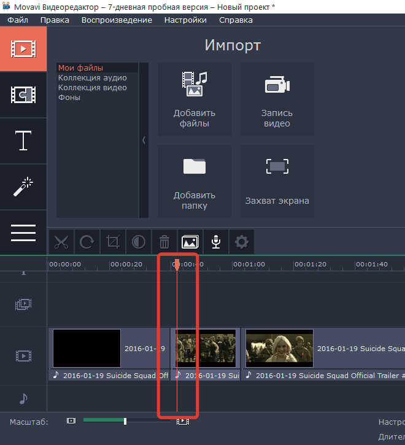
Task: Click the Запись видео button
Action: (277, 99)
